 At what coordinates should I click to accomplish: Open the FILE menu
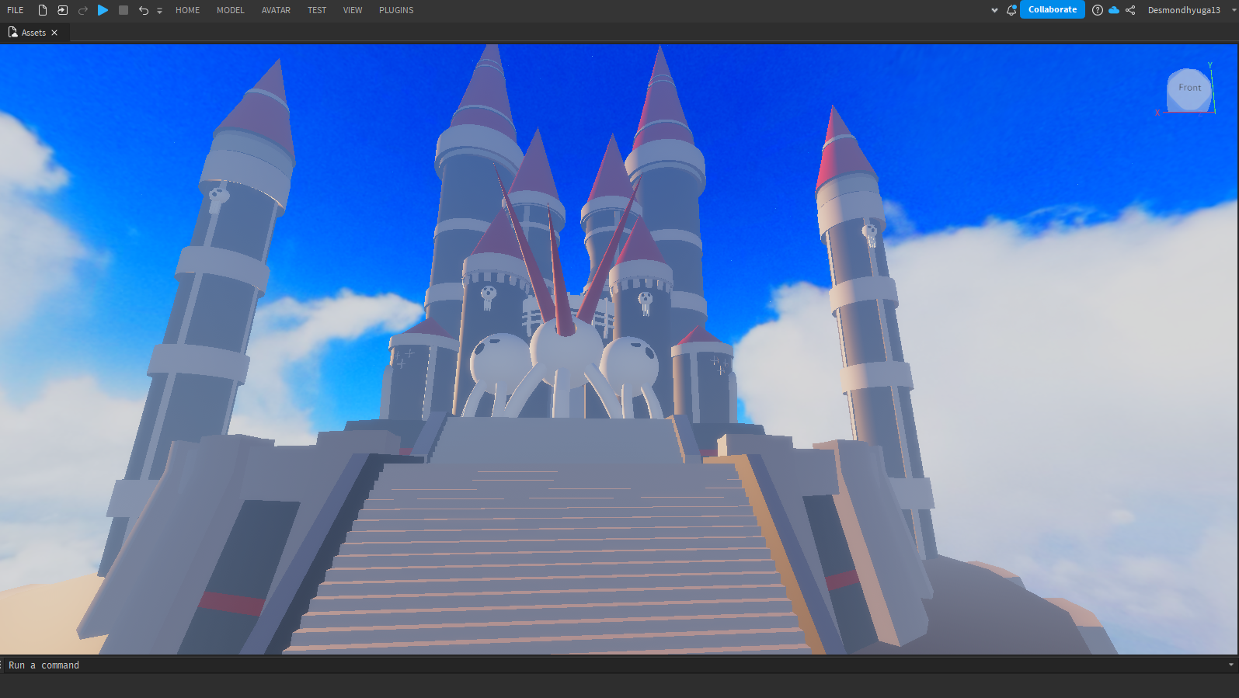click(x=16, y=10)
